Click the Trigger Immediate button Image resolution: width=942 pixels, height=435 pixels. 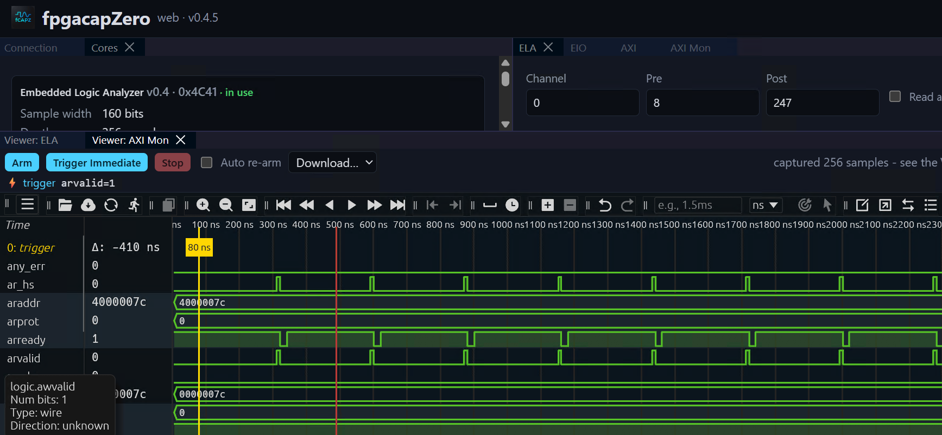coord(97,163)
